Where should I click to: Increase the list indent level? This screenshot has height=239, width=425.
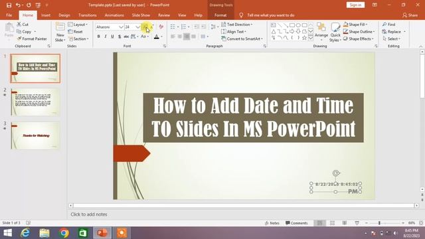coord(203,27)
